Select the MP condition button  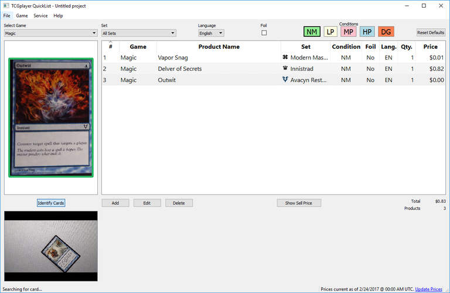click(349, 32)
